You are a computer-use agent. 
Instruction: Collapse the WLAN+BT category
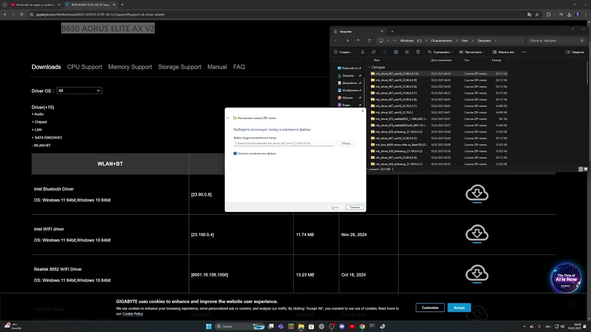(41, 145)
